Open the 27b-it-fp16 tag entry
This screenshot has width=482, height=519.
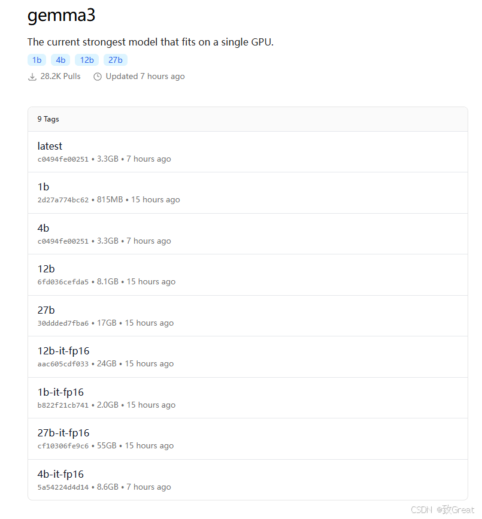pos(63,433)
